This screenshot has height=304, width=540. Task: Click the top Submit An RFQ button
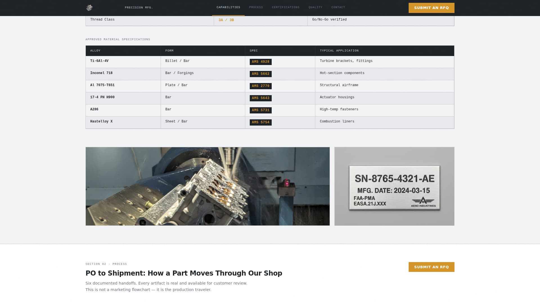tap(431, 8)
